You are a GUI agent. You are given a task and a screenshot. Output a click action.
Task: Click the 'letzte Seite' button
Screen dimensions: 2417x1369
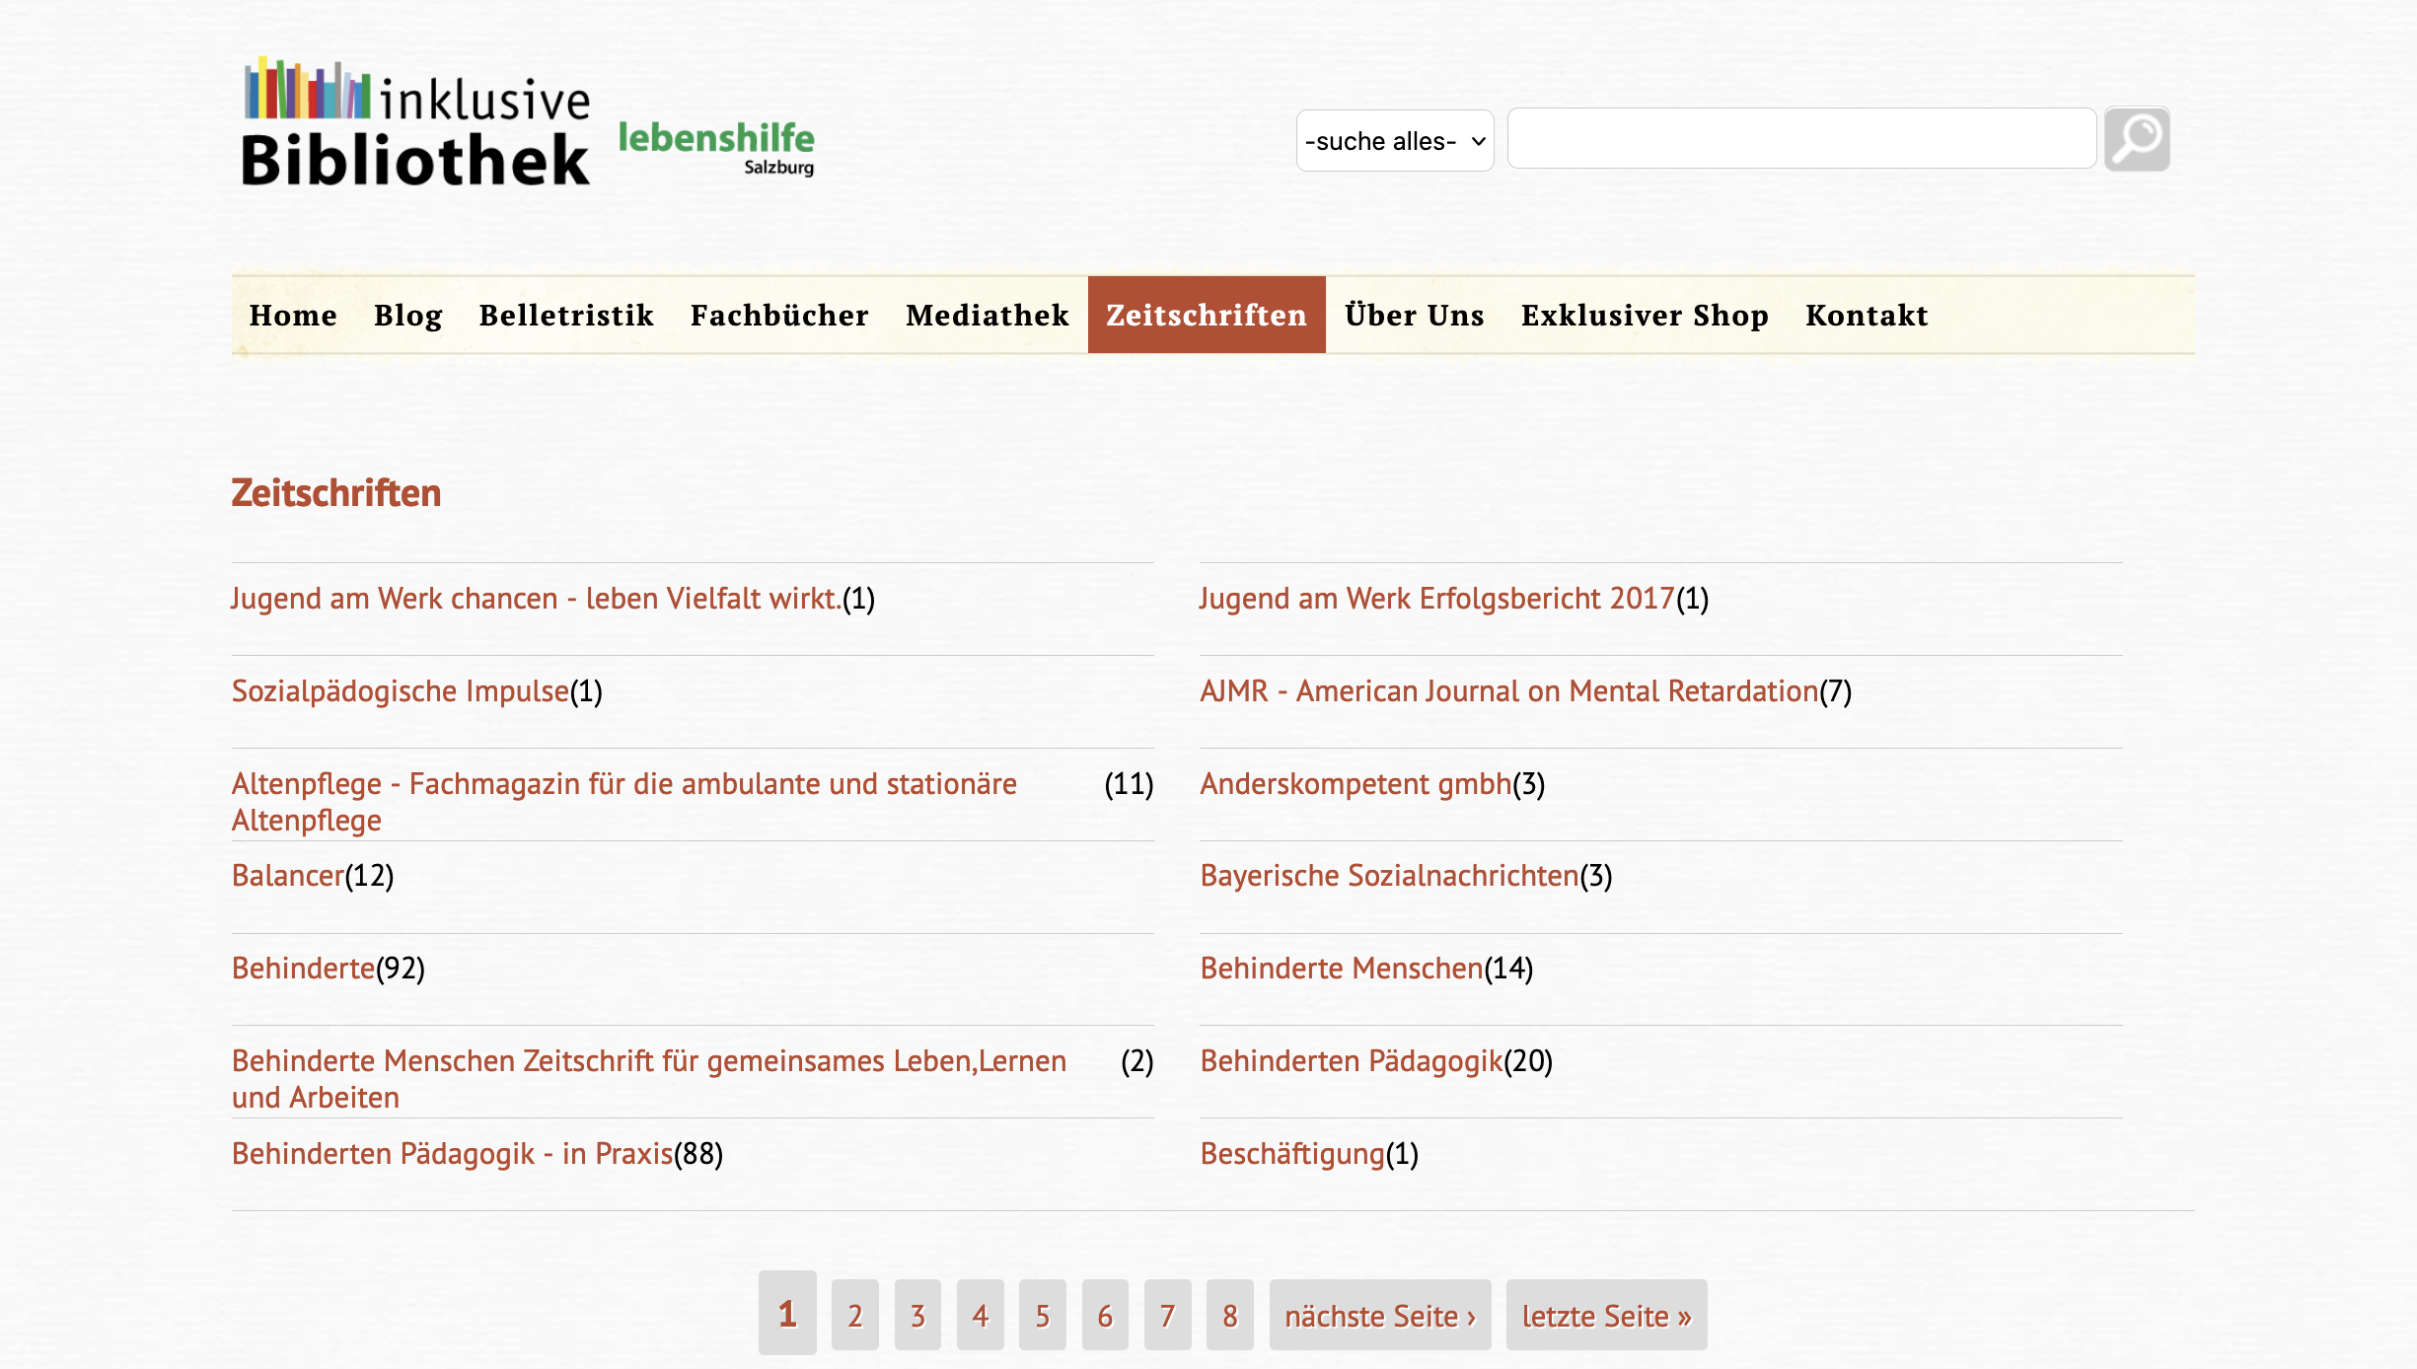[x=1605, y=1316]
